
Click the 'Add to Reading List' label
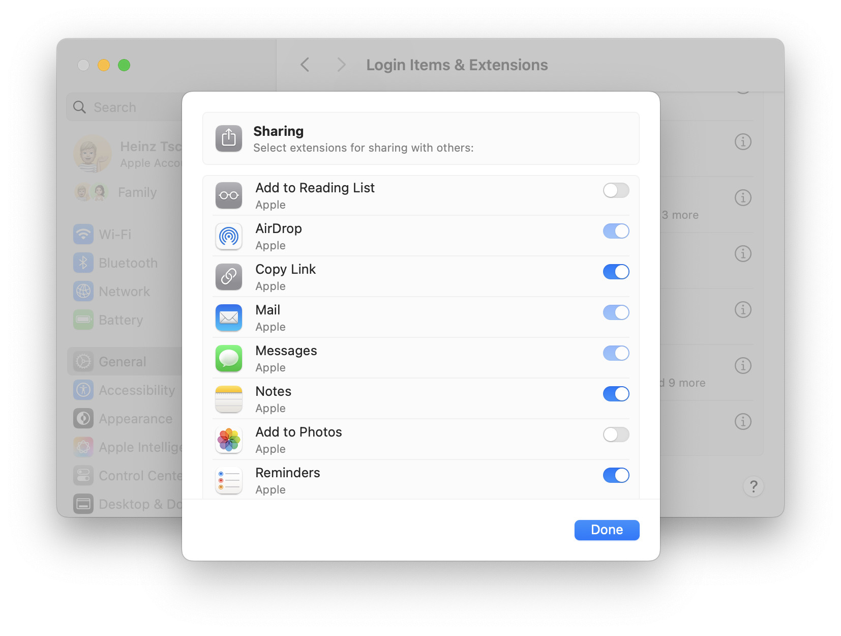click(x=315, y=188)
